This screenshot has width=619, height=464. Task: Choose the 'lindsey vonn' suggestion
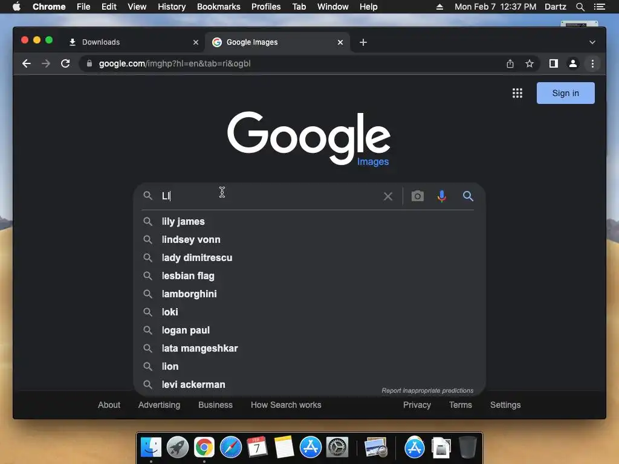click(309, 239)
